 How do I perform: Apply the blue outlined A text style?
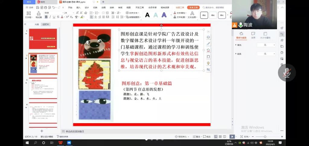[x=164, y=15]
